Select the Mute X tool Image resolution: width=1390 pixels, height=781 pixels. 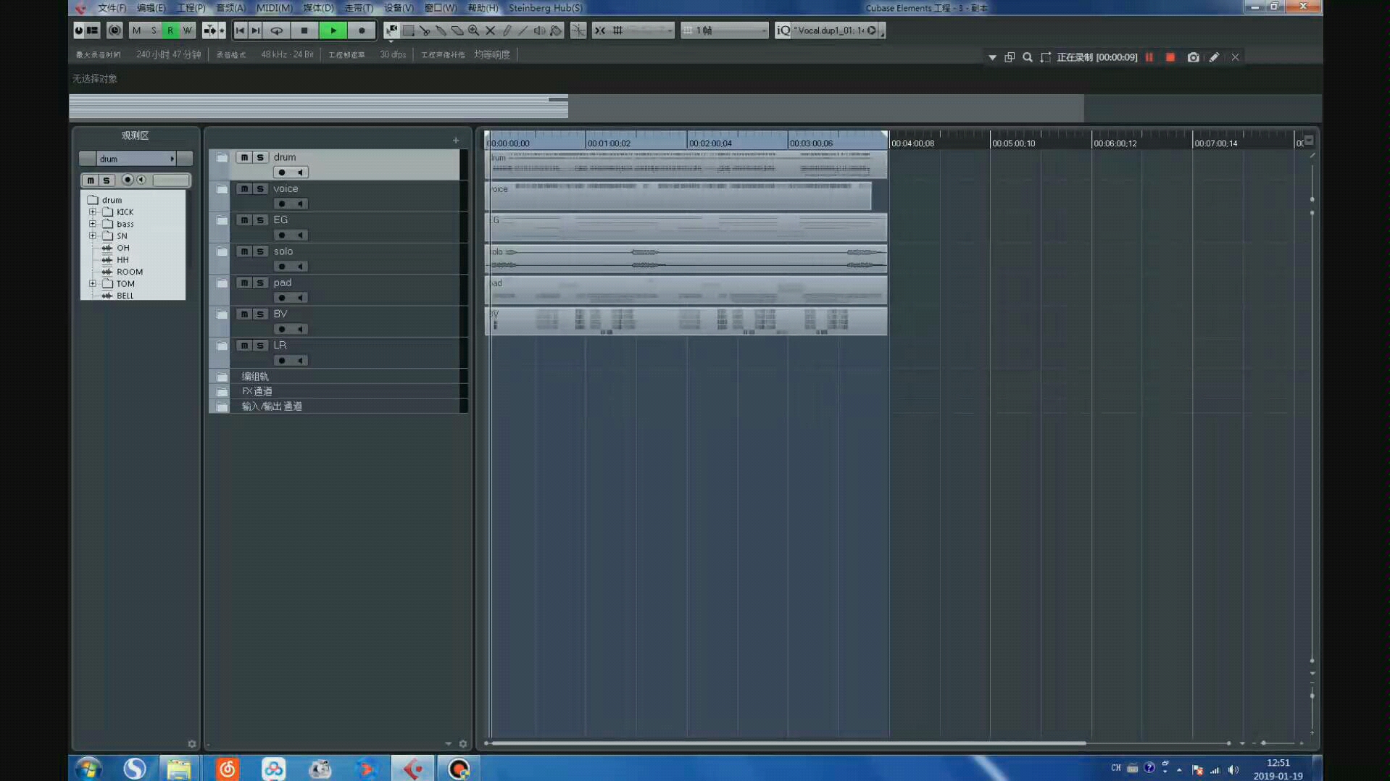pyautogui.click(x=491, y=30)
